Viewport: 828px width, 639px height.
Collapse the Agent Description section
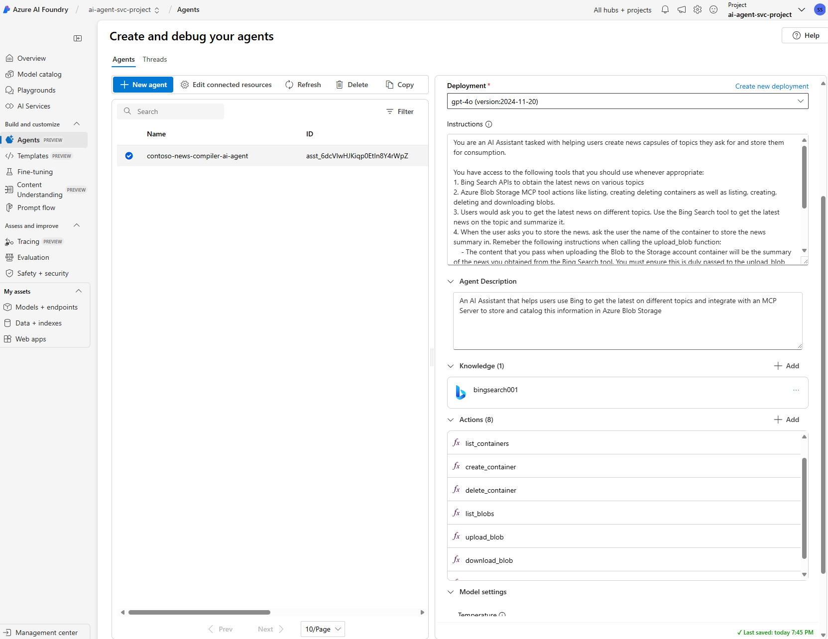point(451,281)
